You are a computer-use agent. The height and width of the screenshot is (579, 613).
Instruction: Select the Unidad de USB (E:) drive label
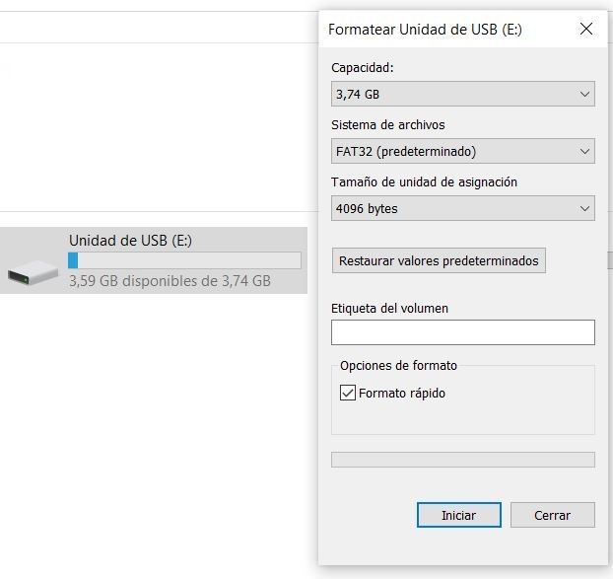pos(130,241)
